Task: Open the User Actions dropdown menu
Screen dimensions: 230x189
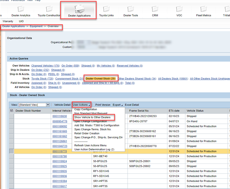Action: (81, 105)
